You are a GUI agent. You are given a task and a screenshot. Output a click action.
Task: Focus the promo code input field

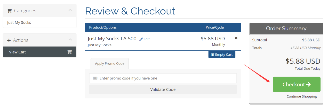point(163,78)
